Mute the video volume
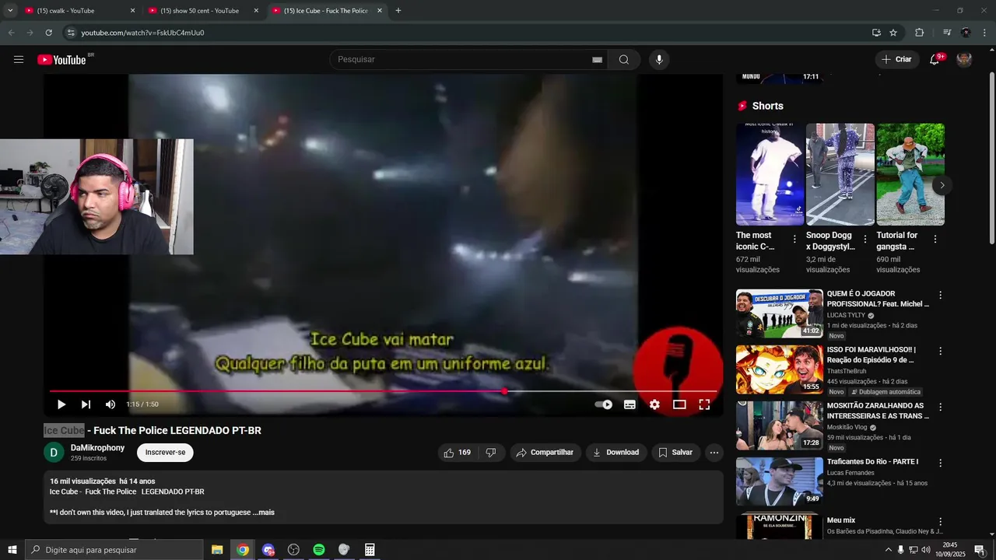Viewport: 996px width, 560px height. pyautogui.click(x=110, y=404)
